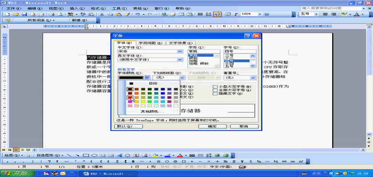Open the 文件 menu
373x177 pixels.
(14, 8)
